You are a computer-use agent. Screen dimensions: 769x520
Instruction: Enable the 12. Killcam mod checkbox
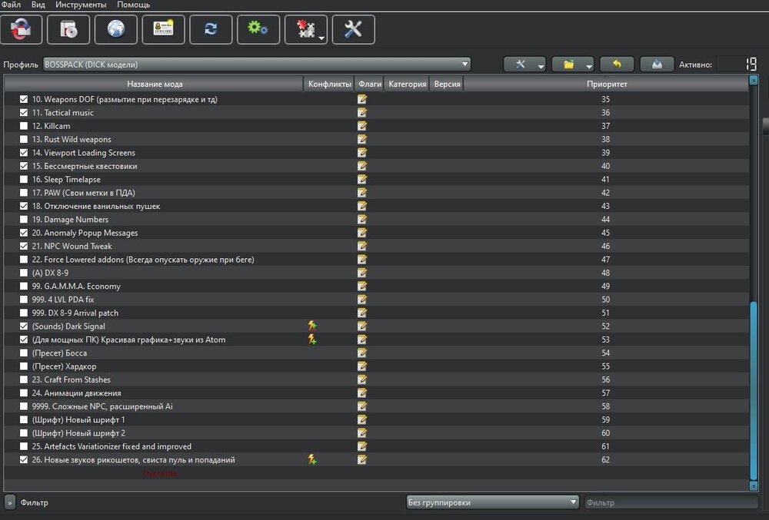(x=24, y=126)
